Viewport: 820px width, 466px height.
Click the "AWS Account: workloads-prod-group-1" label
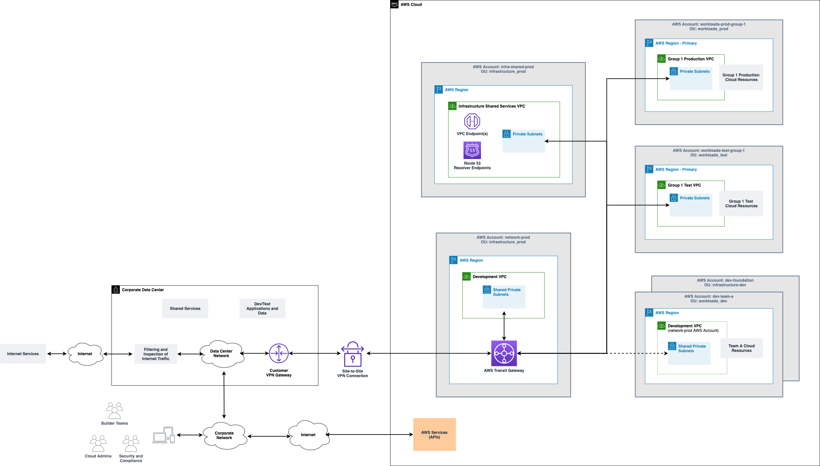709,24
